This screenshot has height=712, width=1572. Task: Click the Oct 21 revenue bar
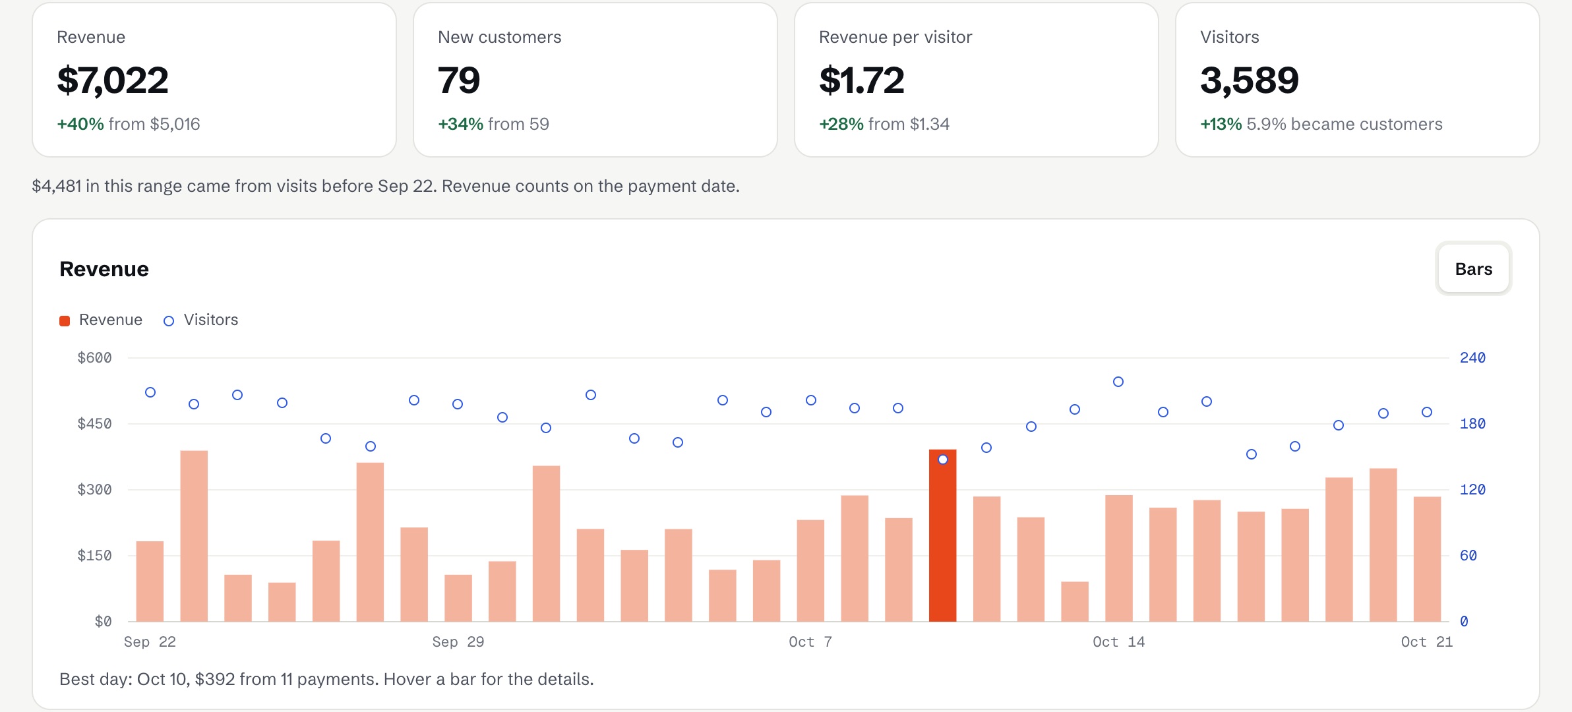(1428, 559)
